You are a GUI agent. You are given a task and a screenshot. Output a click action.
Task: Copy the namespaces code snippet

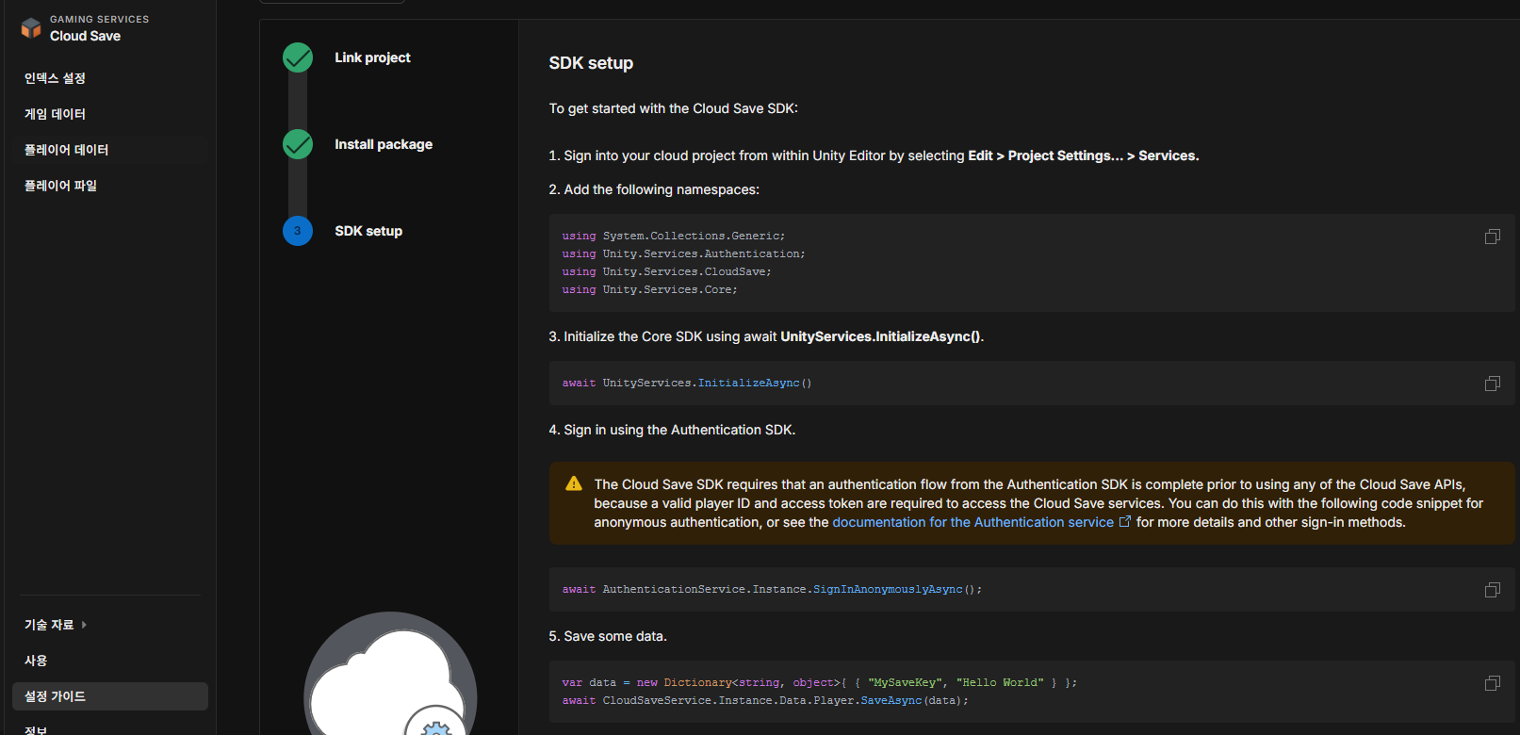pyautogui.click(x=1493, y=237)
